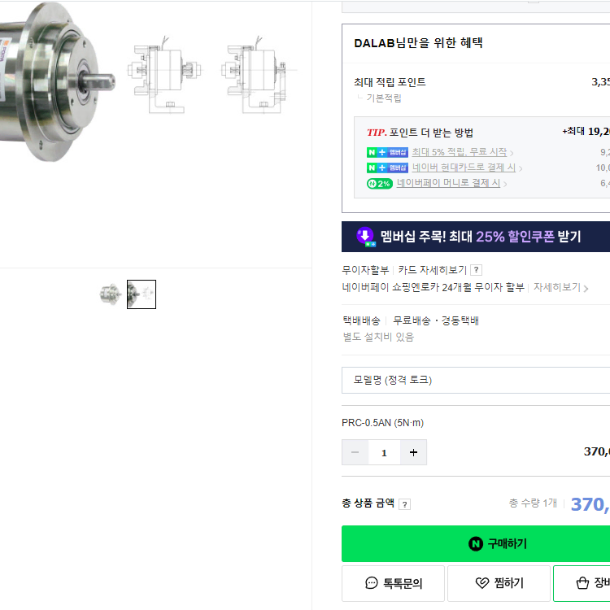This screenshot has height=610, width=610.
Task: Decrease quantity with the minus button
Action: (x=355, y=452)
